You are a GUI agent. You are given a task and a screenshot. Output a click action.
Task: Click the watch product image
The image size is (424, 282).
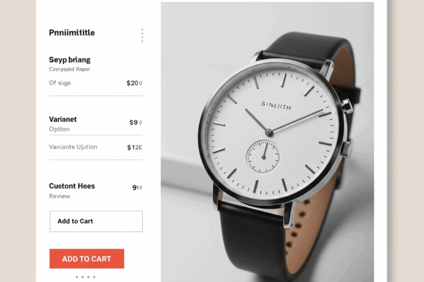(x=267, y=142)
